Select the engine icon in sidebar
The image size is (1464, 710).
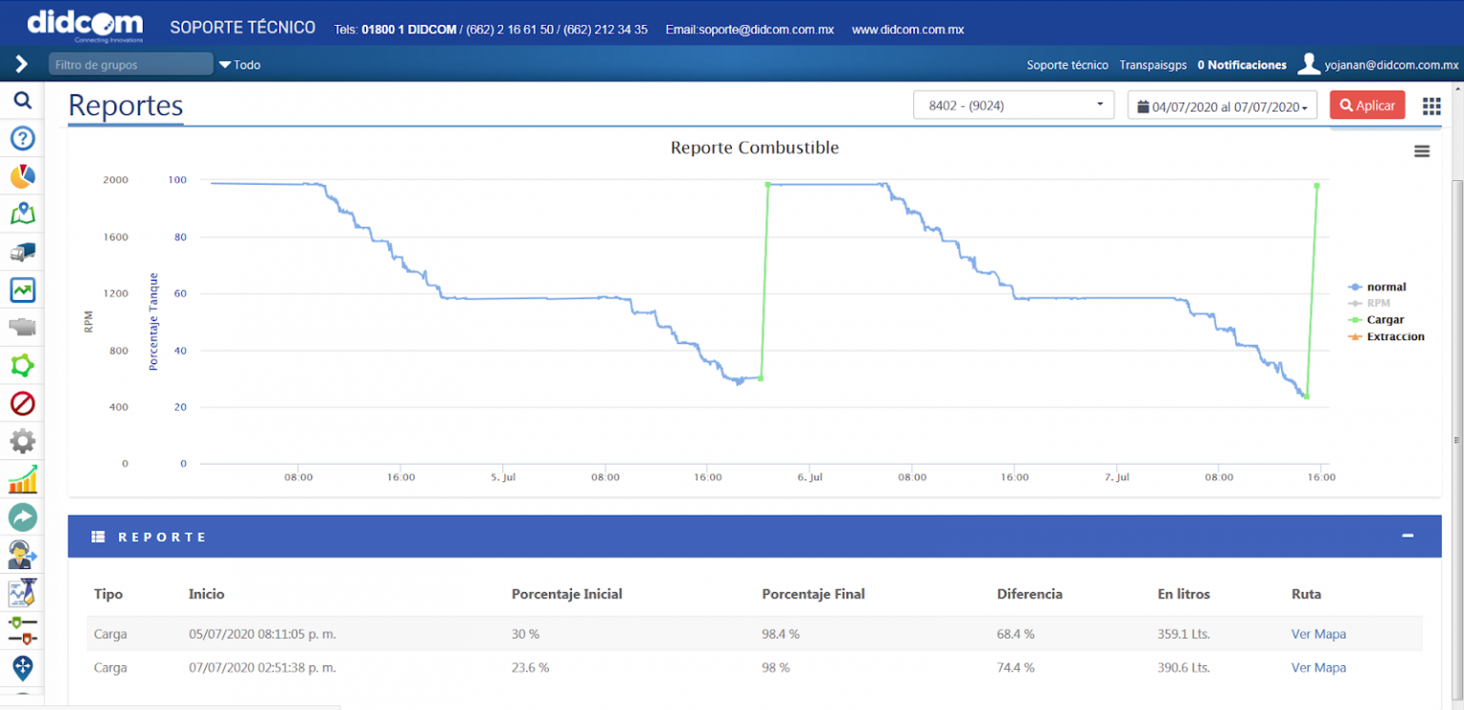[x=22, y=328]
